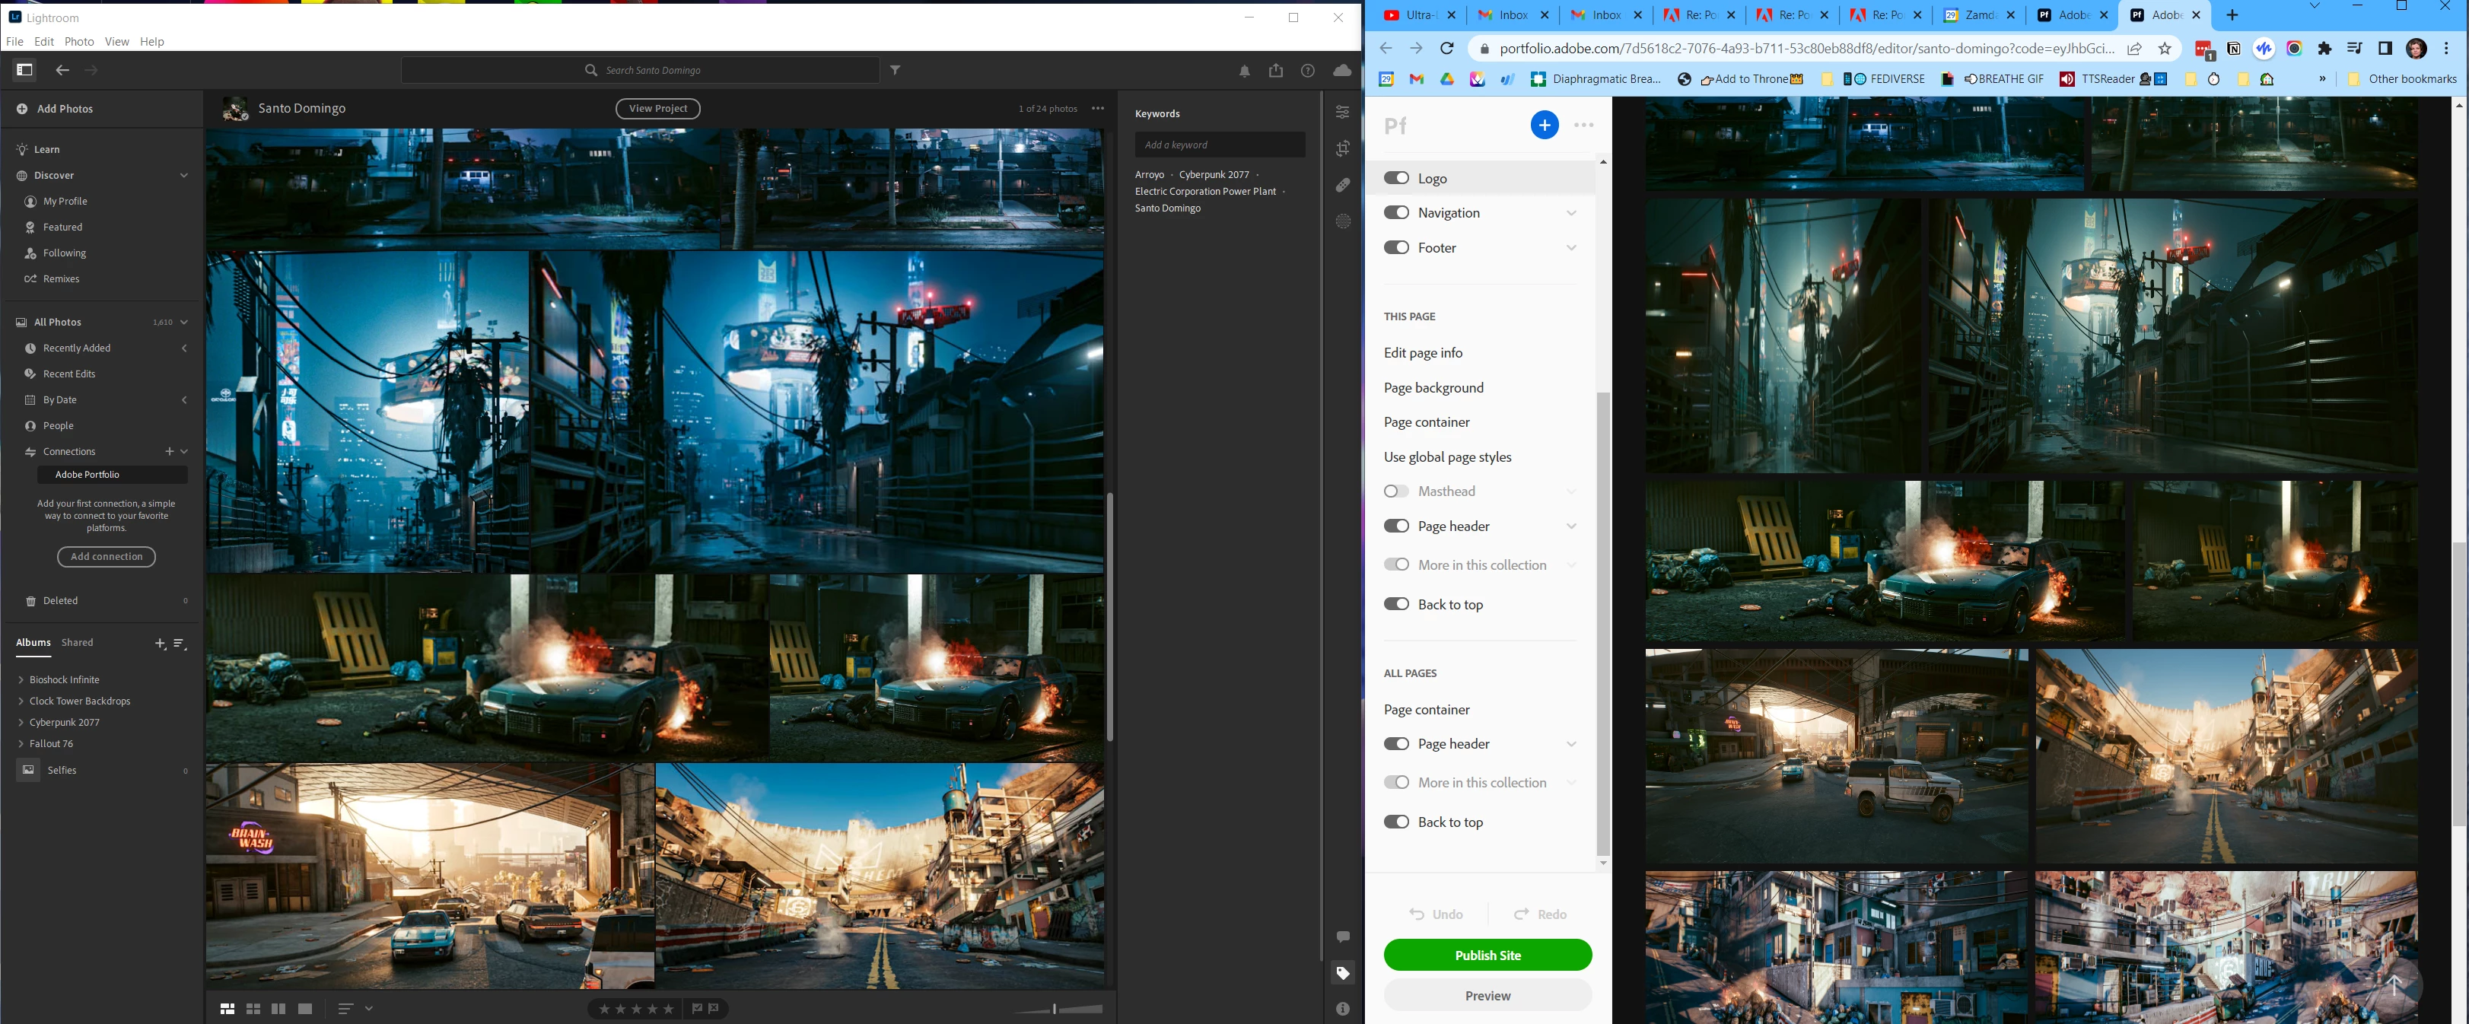Switch to square grid view icon
Viewport: 2469px width, 1024px height.
coord(253,1009)
